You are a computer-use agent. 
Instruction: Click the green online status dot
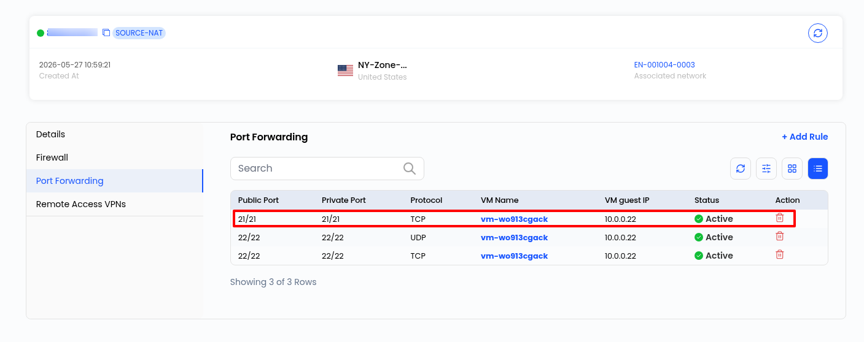[x=41, y=33]
